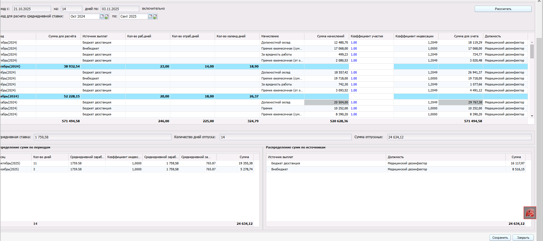Close the form with the Закрыть button
The width and height of the screenshot is (543, 241).
pyautogui.click(x=523, y=238)
